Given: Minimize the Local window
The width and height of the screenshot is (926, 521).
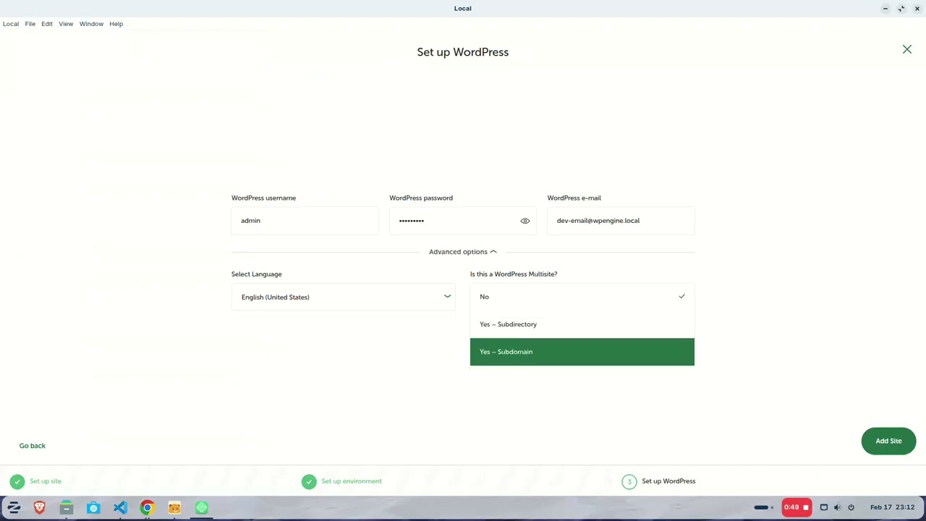Looking at the screenshot, I should (885, 9).
